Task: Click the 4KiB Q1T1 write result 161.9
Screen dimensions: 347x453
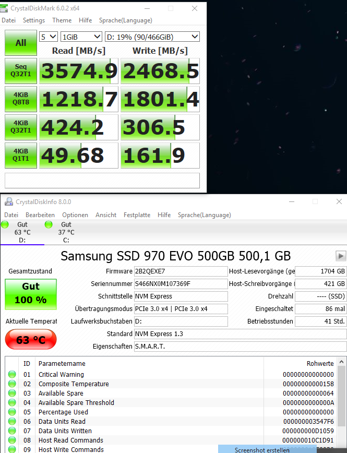Action: (160, 155)
